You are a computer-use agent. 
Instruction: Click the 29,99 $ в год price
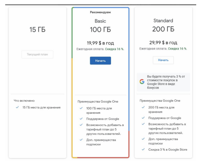pyautogui.click(x=163, y=43)
